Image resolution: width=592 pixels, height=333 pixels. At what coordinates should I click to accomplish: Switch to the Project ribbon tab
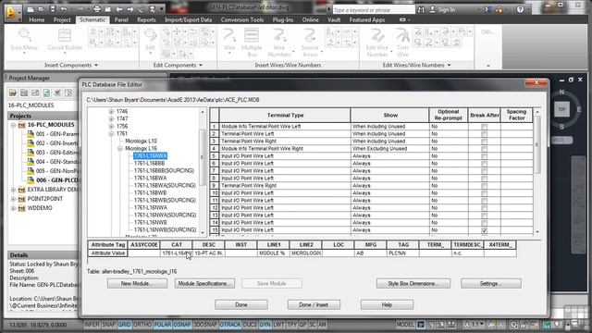[x=62, y=19]
